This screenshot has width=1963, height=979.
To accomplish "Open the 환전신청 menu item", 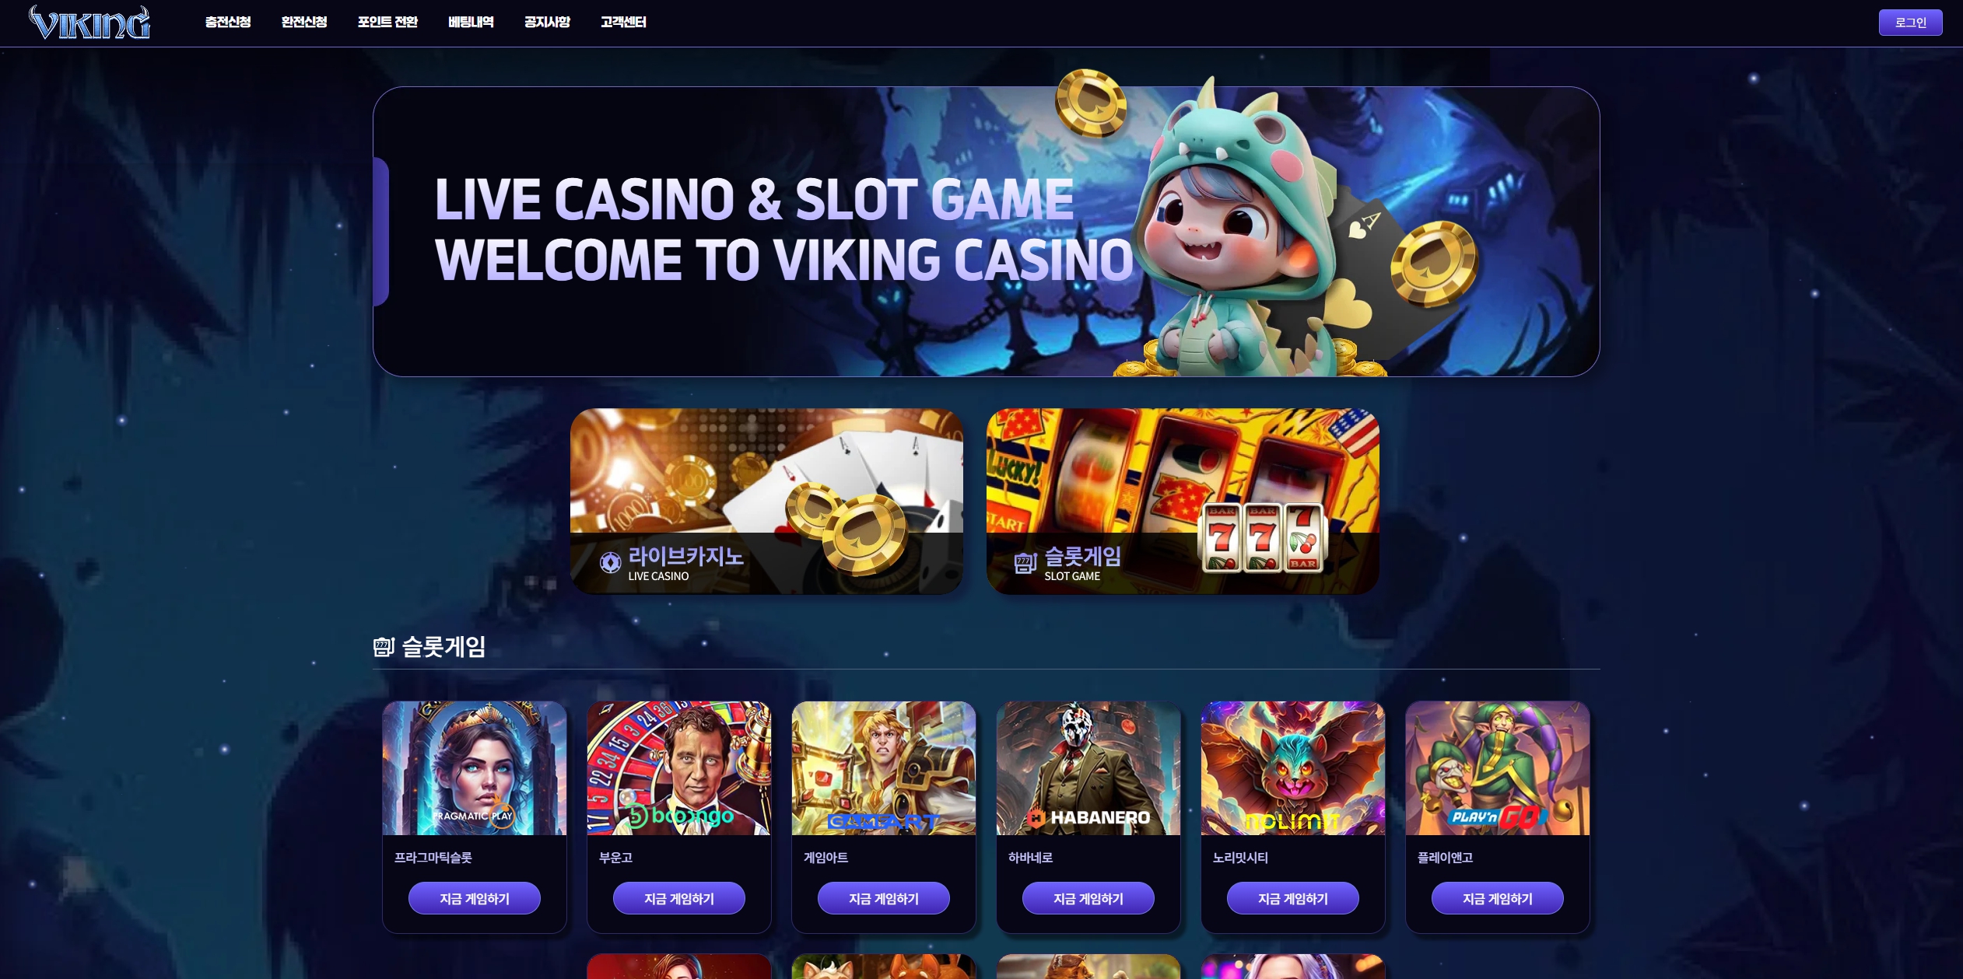I will (x=304, y=22).
